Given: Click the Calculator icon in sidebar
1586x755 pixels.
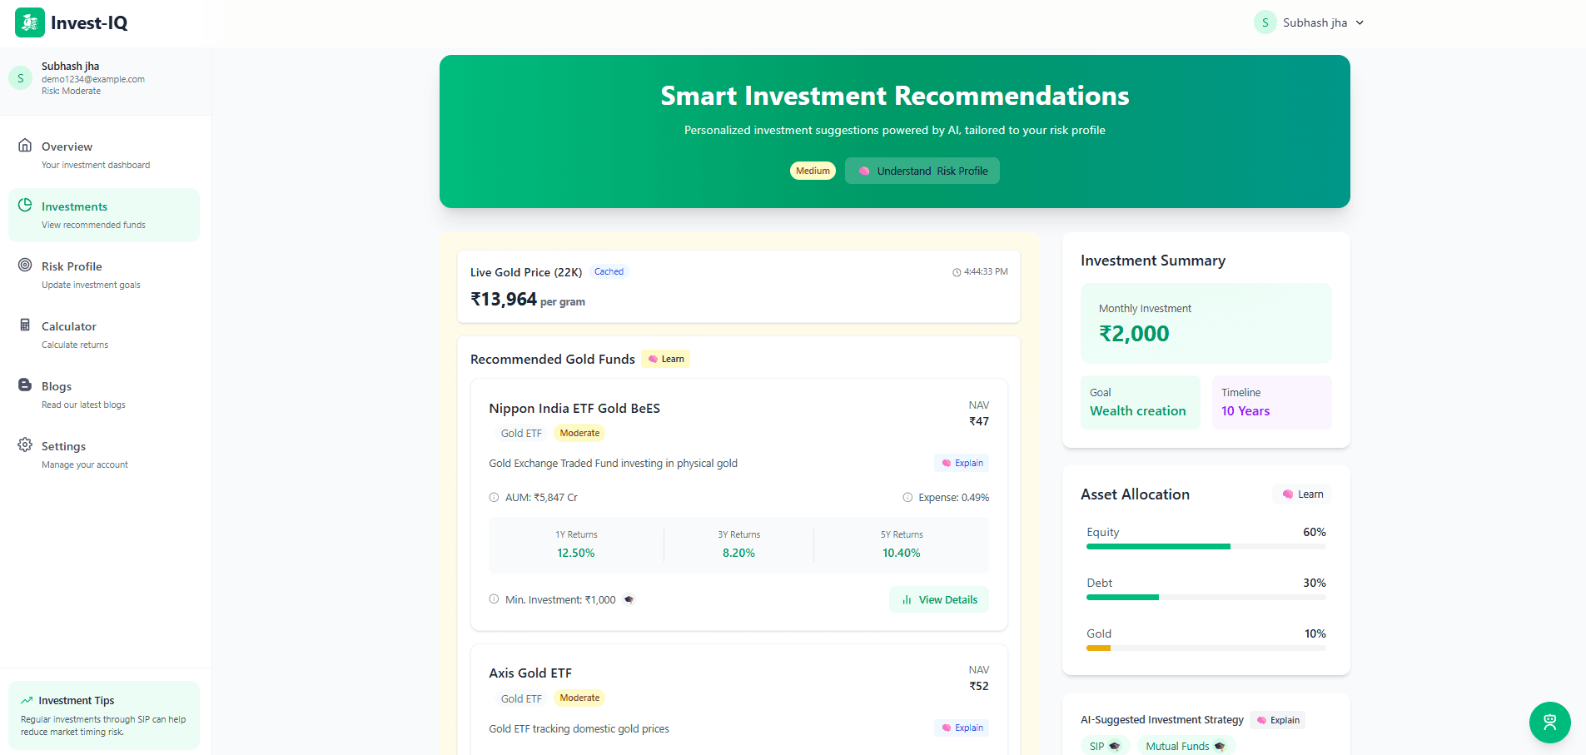Looking at the screenshot, I should [x=25, y=325].
